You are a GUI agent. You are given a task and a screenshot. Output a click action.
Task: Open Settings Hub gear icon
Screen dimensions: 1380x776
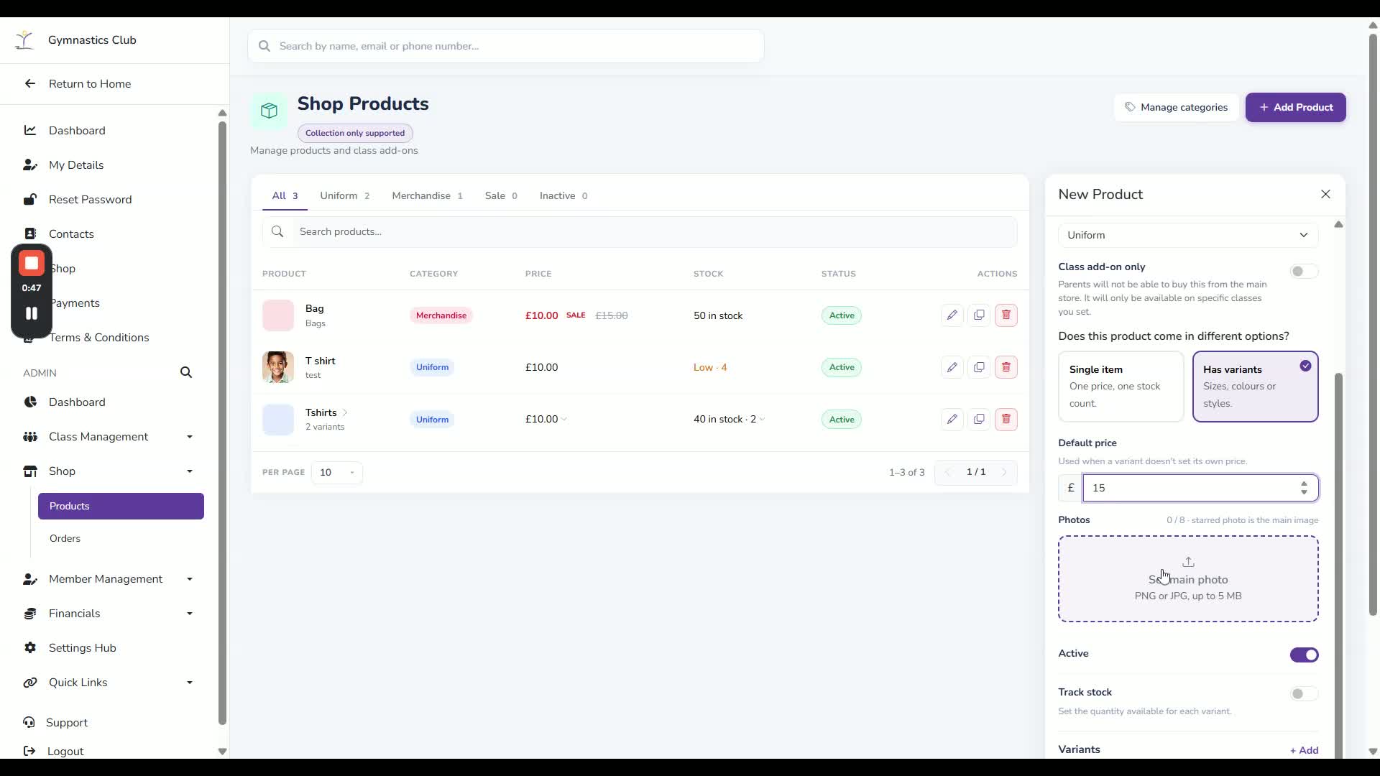click(x=30, y=648)
